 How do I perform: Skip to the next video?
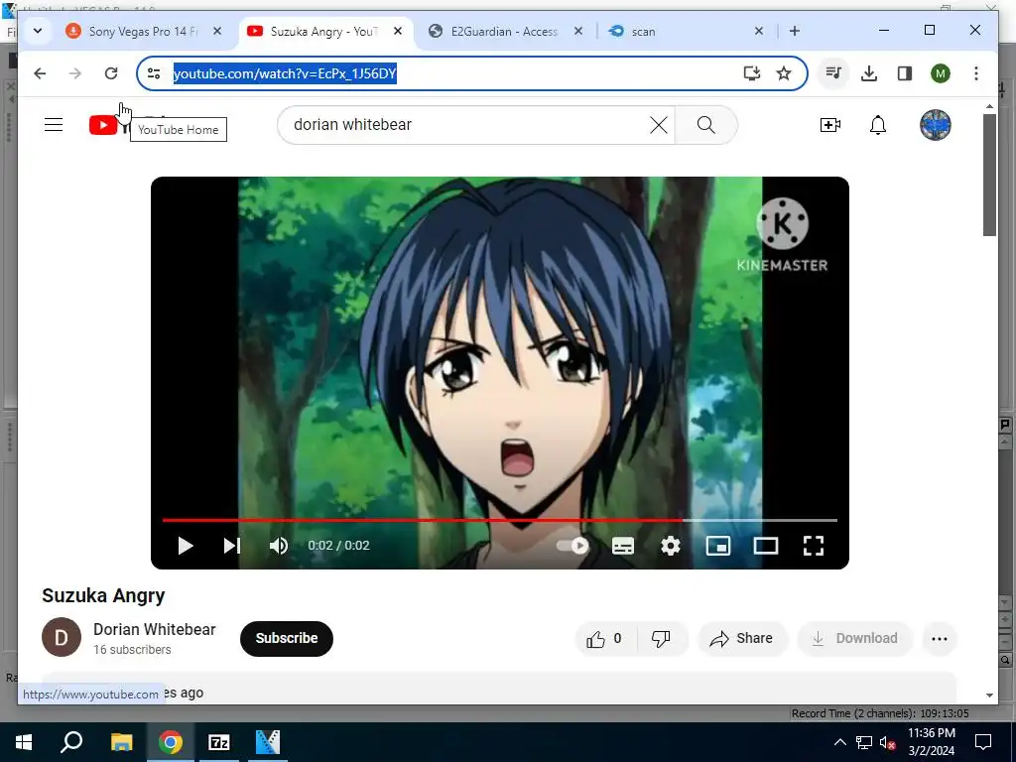tap(232, 546)
